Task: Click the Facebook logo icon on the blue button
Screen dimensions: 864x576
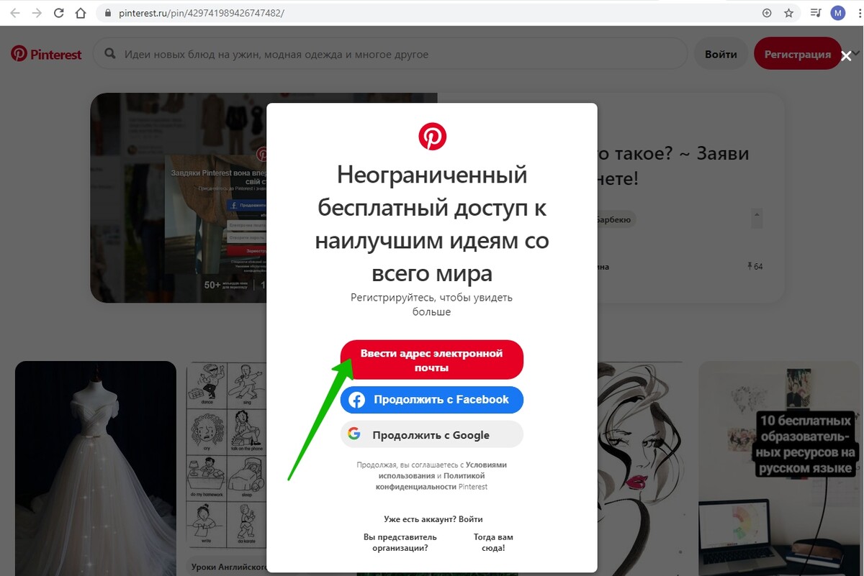Action: [x=356, y=400]
